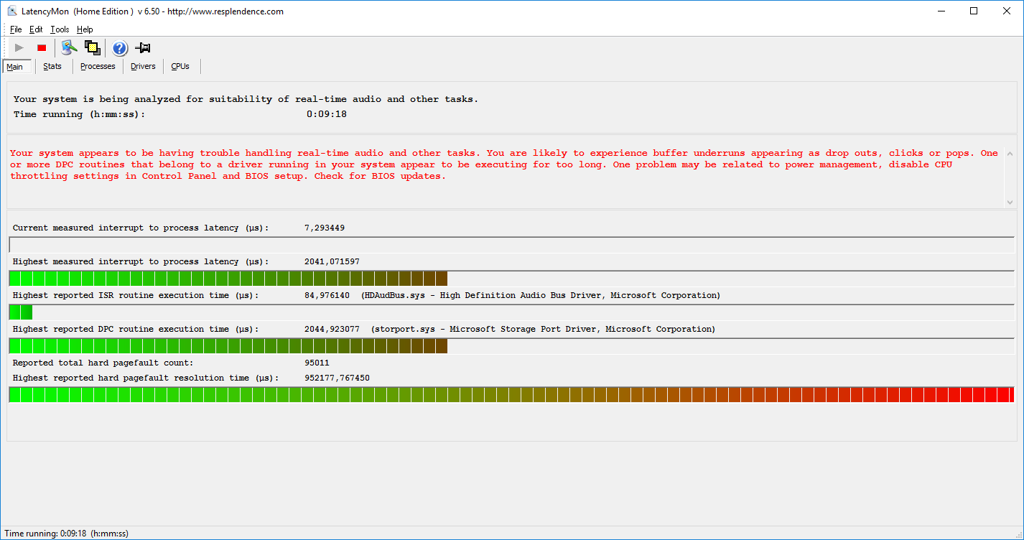Viewport: 1024px width, 540px height.
Task: Switch to the CPUs tab
Action: point(180,66)
